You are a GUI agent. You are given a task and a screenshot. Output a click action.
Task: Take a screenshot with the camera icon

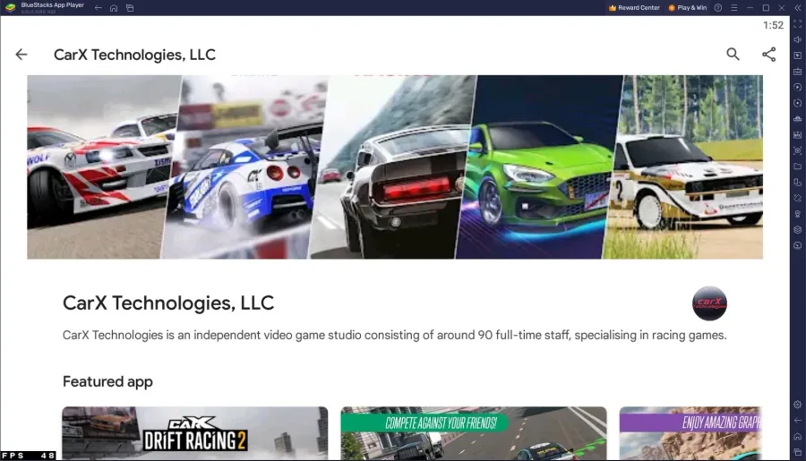797,150
